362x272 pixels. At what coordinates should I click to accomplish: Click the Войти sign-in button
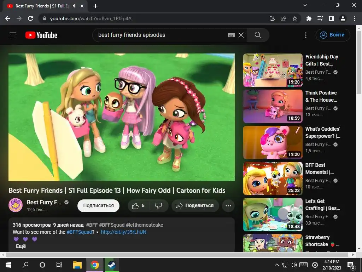[x=333, y=35]
